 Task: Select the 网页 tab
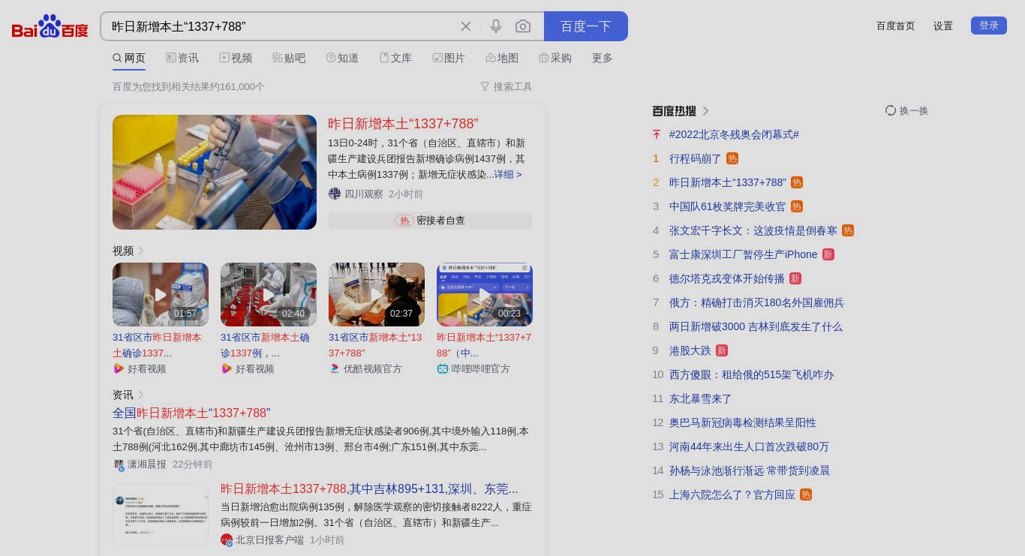pyautogui.click(x=129, y=58)
